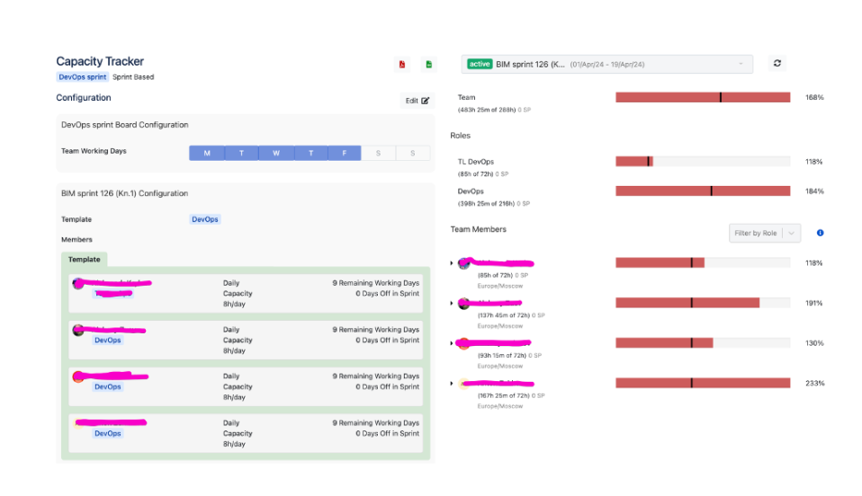
Task: Toggle Friday in Team Working Days
Action: (345, 154)
